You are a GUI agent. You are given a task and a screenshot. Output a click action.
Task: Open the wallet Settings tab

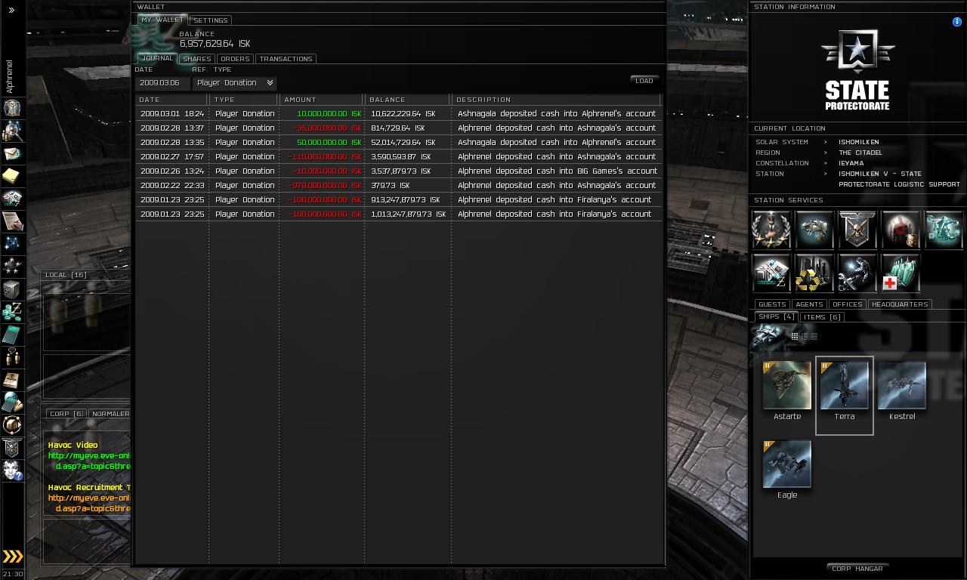click(211, 20)
